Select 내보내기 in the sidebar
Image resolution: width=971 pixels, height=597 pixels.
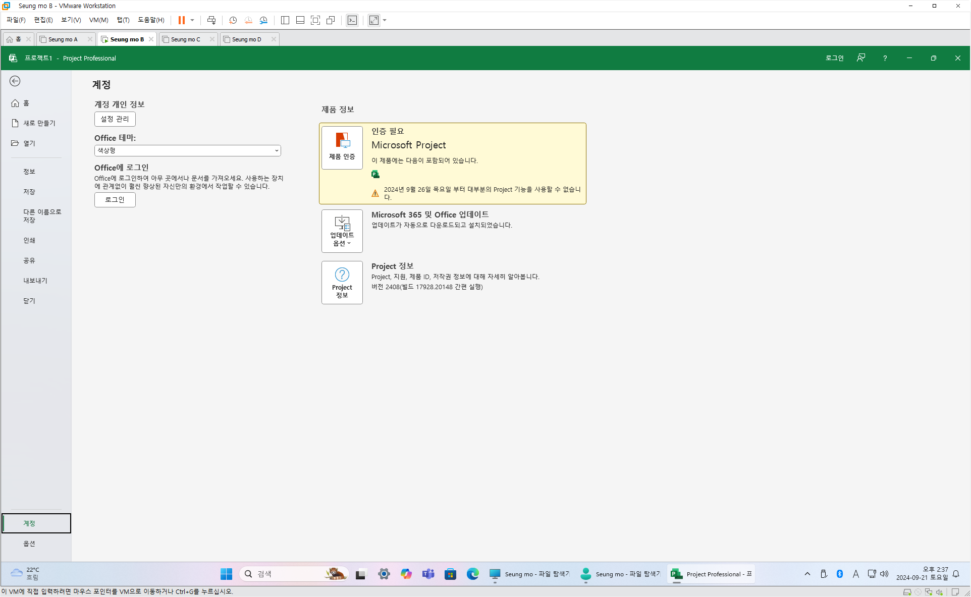click(35, 281)
